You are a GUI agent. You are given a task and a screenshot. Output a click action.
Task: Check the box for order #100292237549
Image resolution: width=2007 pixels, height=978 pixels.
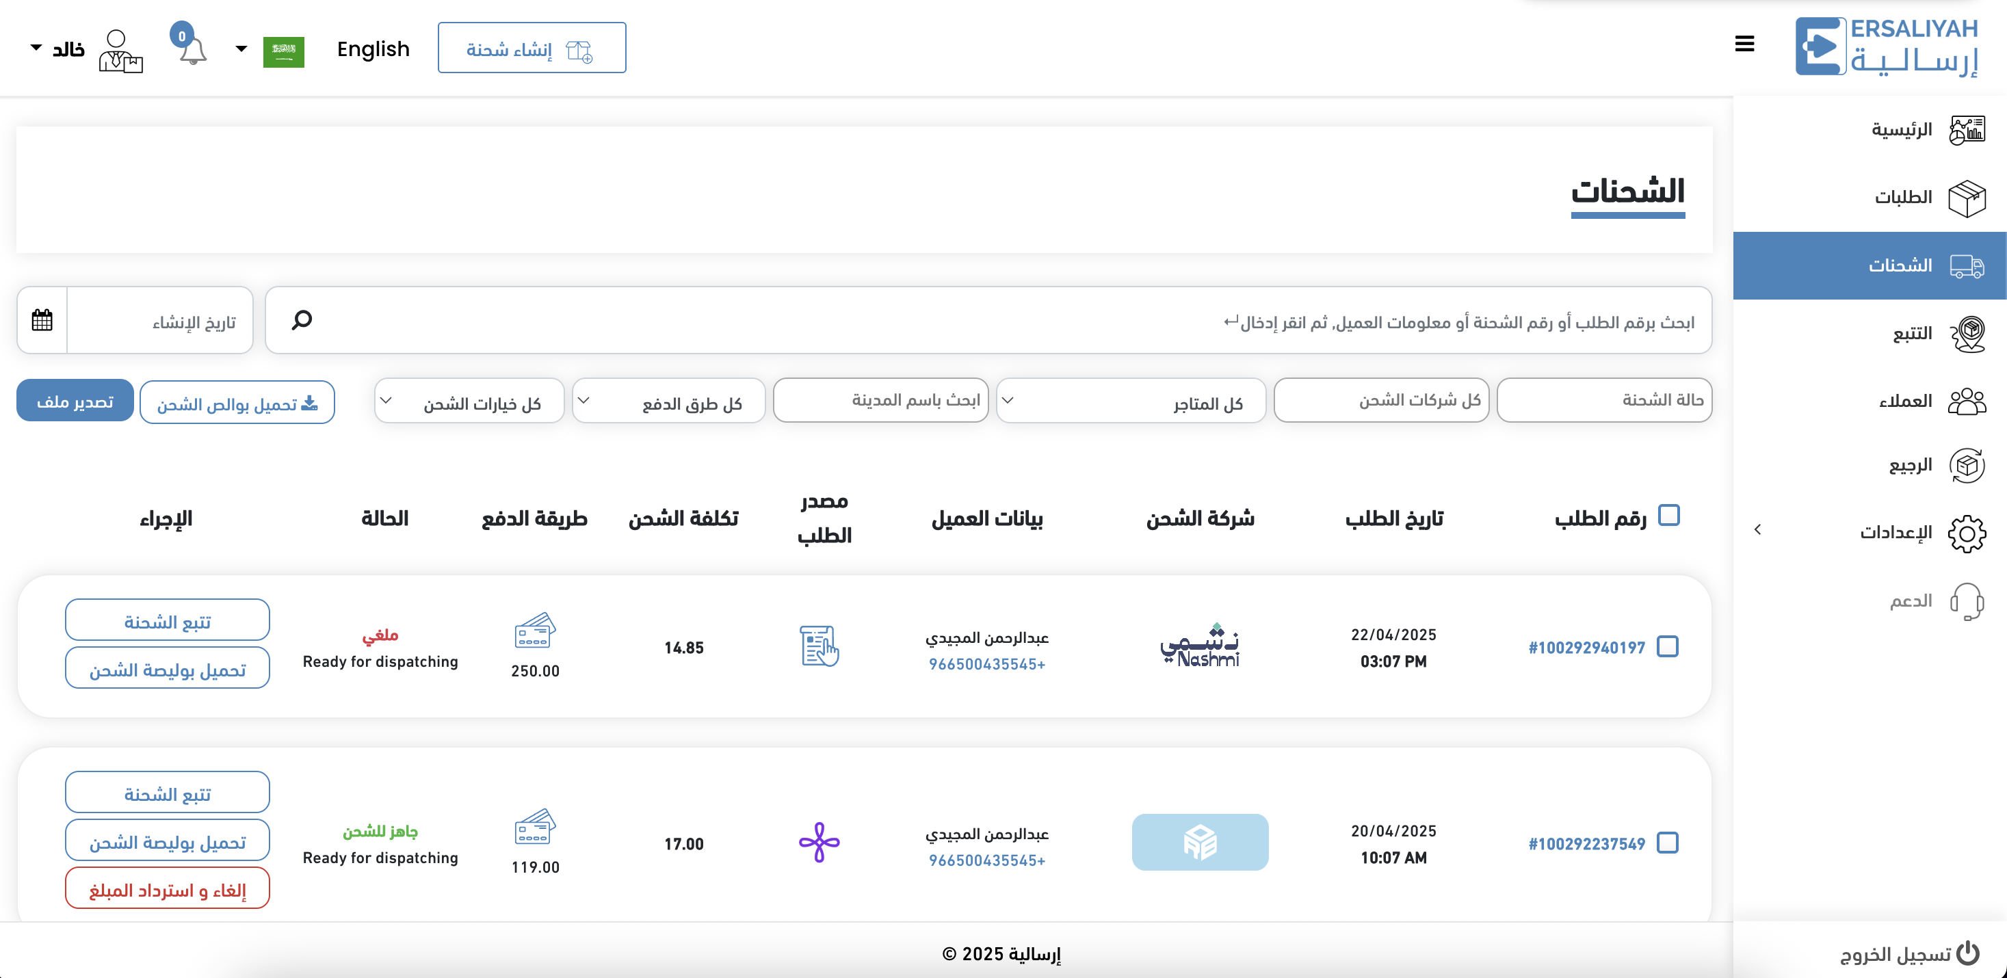click(1667, 843)
